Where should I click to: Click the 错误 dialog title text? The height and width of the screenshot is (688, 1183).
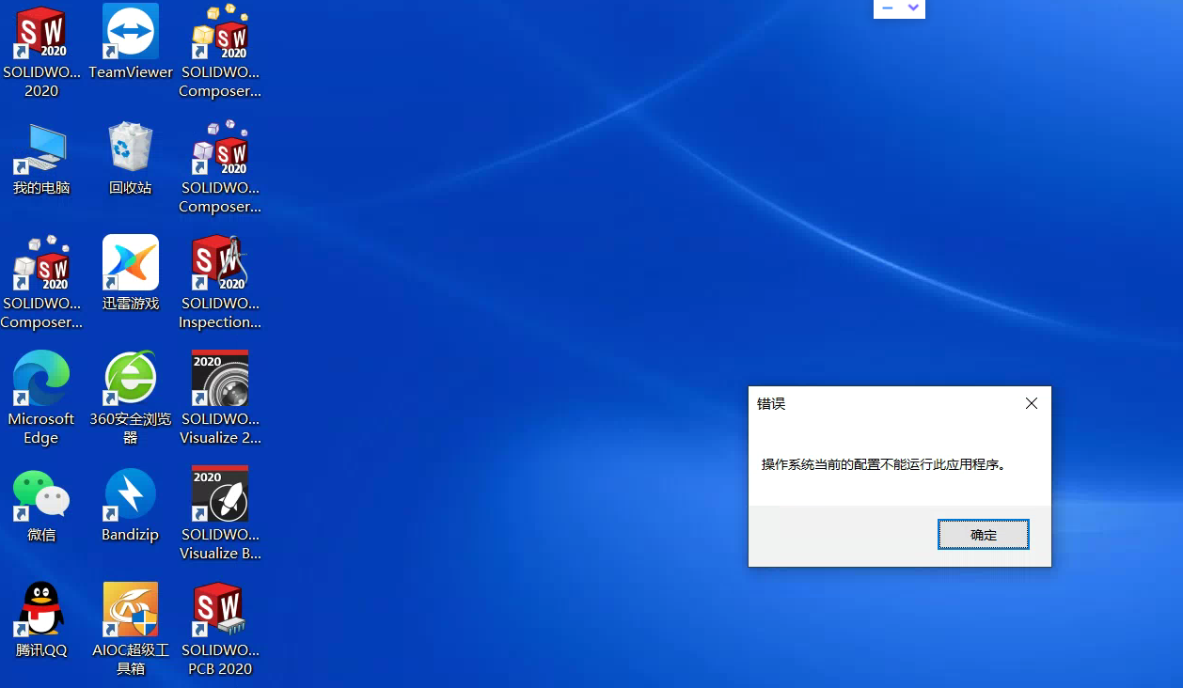tap(771, 404)
